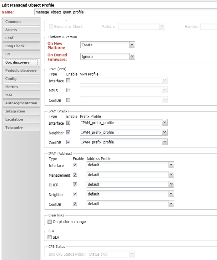
Task: Tick the SLA checkbox
Action: pos(49,237)
